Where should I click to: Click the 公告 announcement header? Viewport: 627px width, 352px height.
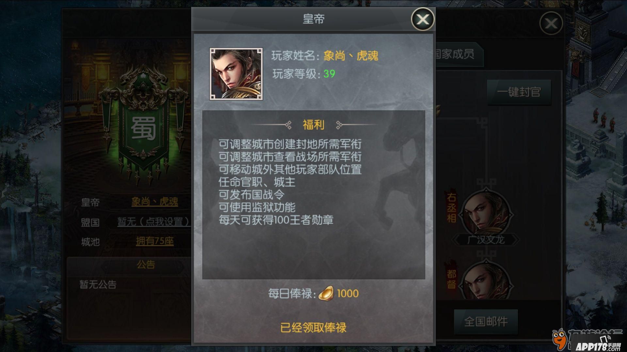(x=146, y=264)
